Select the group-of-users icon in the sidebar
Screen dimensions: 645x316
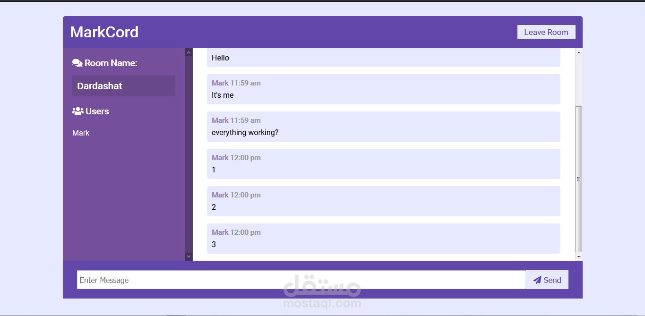[77, 111]
